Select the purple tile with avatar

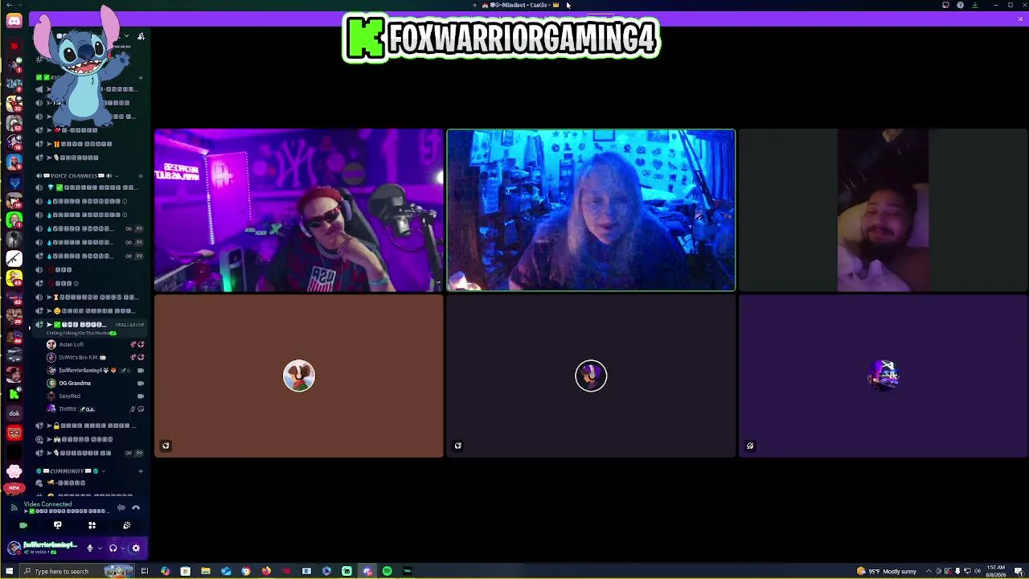[x=883, y=376]
